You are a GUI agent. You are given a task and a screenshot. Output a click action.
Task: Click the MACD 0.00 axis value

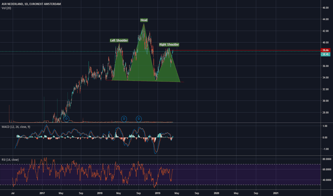coord(325,138)
